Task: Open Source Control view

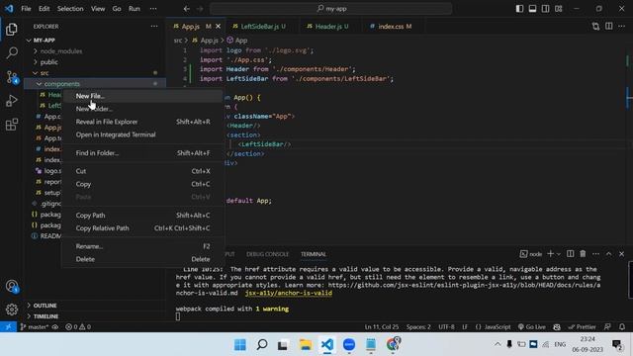Action: click(x=12, y=77)
